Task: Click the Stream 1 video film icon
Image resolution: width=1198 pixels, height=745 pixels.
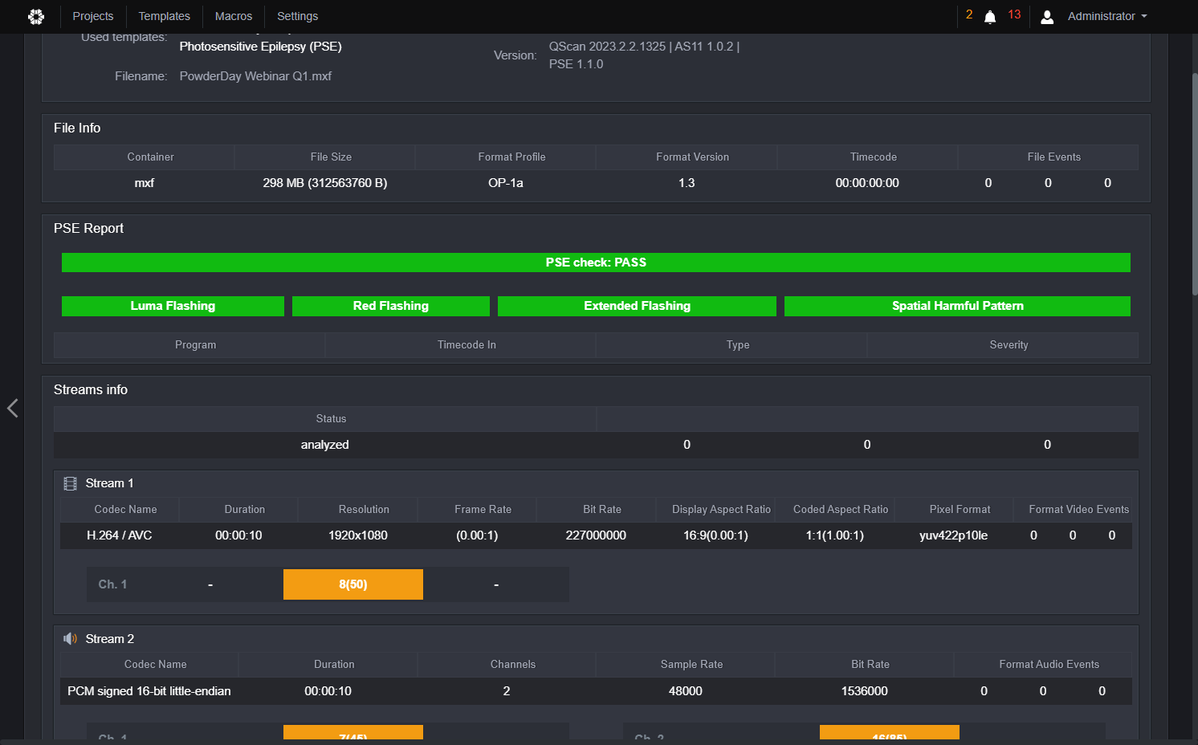Action: [70, 483]
